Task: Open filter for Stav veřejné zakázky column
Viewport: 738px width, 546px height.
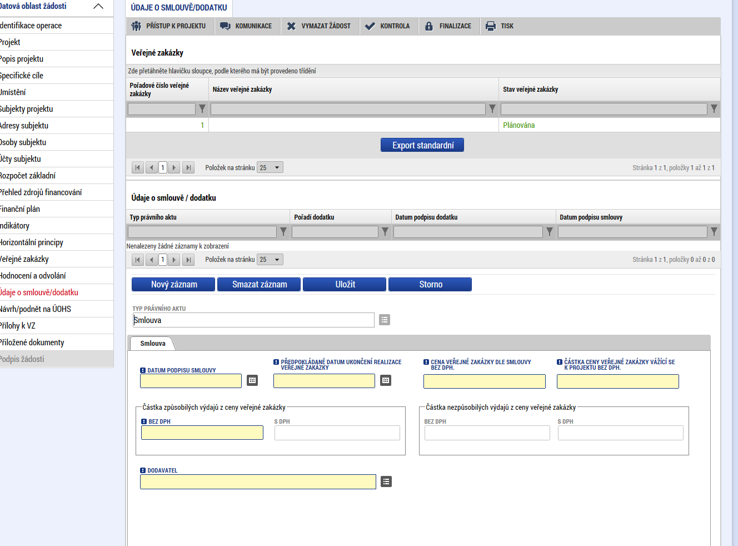Action: tap(714, 109)
